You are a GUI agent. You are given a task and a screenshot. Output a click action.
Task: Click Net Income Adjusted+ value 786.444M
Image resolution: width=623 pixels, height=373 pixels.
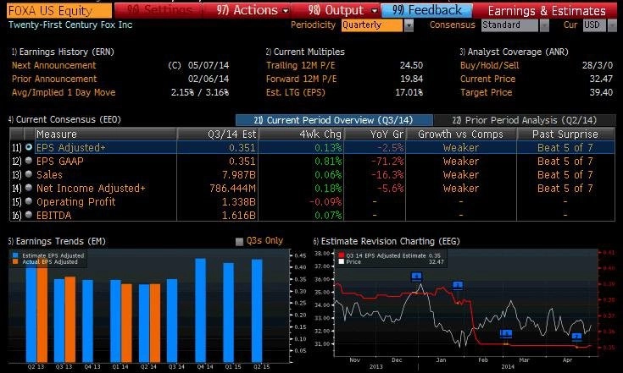pos(233,189)
